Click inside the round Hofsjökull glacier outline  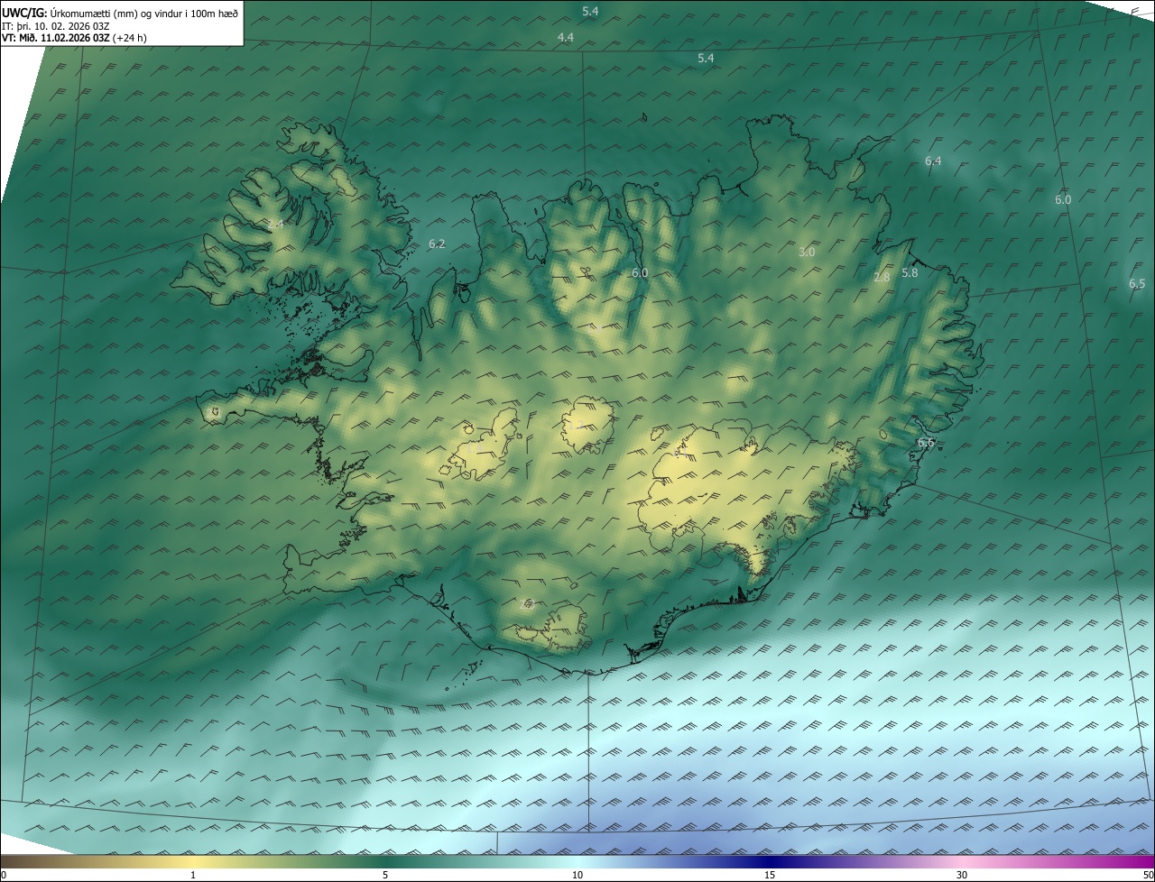[587, 425]
